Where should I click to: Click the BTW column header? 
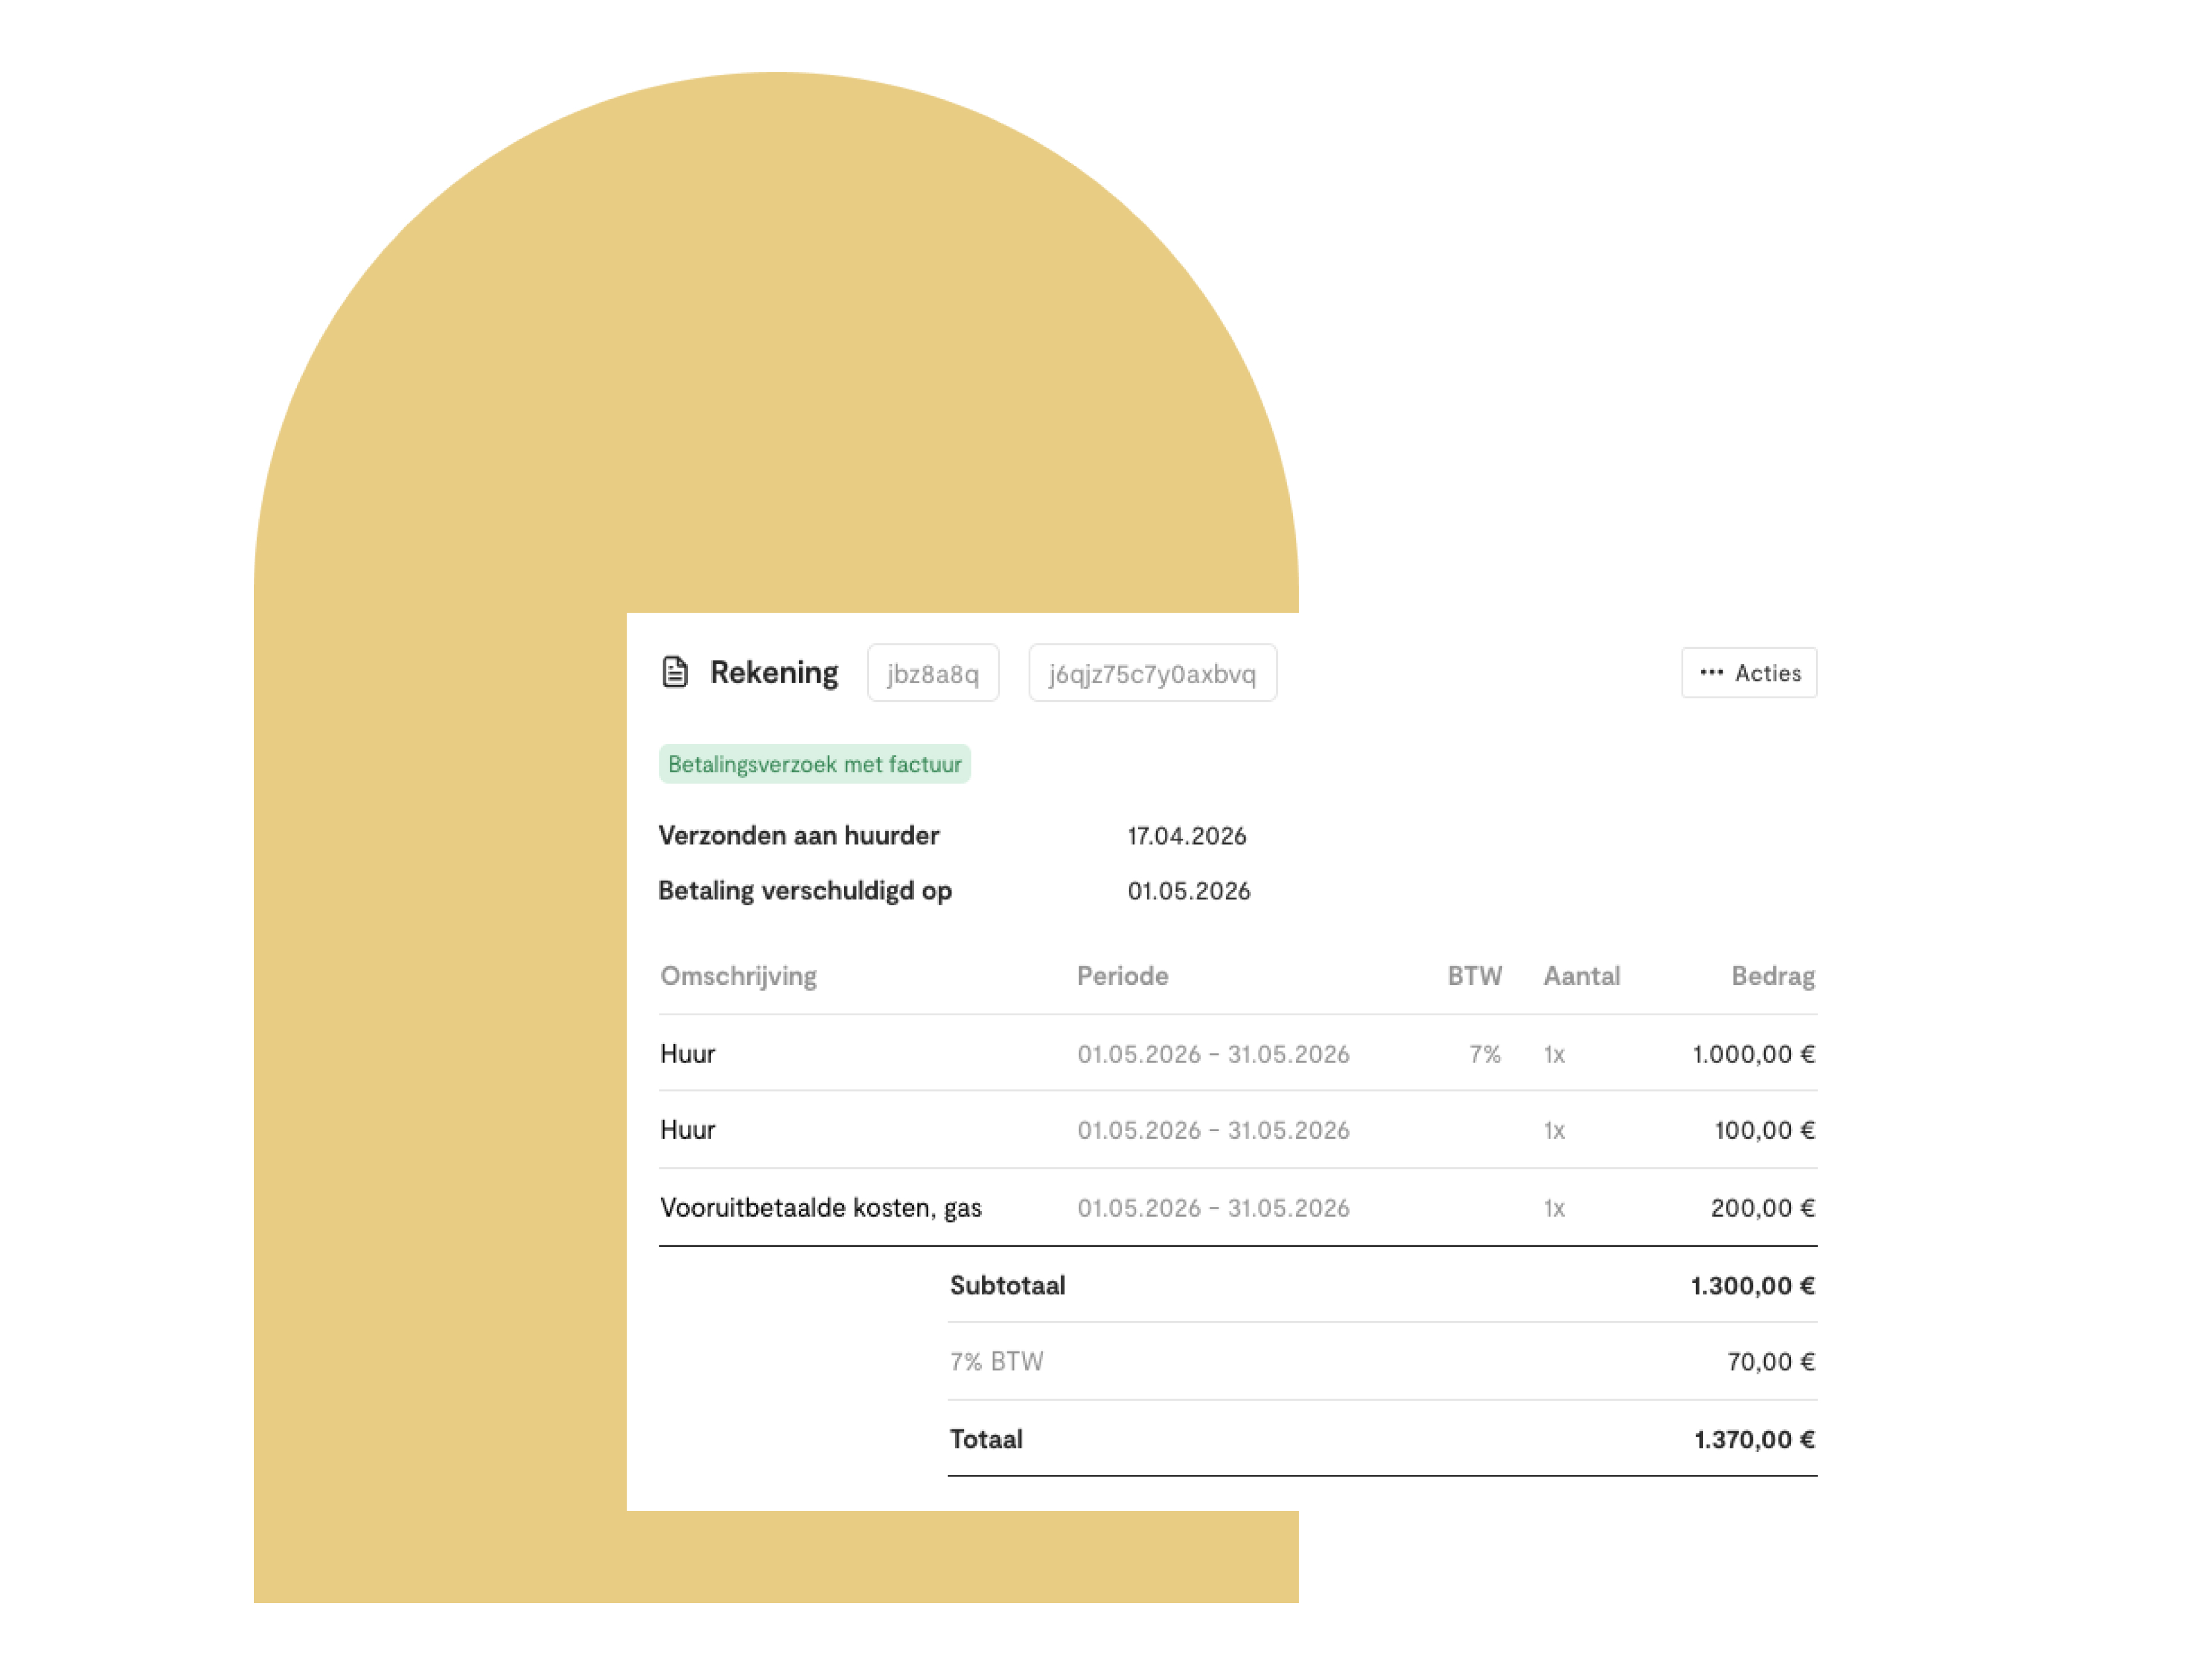tap(1474, 976)
